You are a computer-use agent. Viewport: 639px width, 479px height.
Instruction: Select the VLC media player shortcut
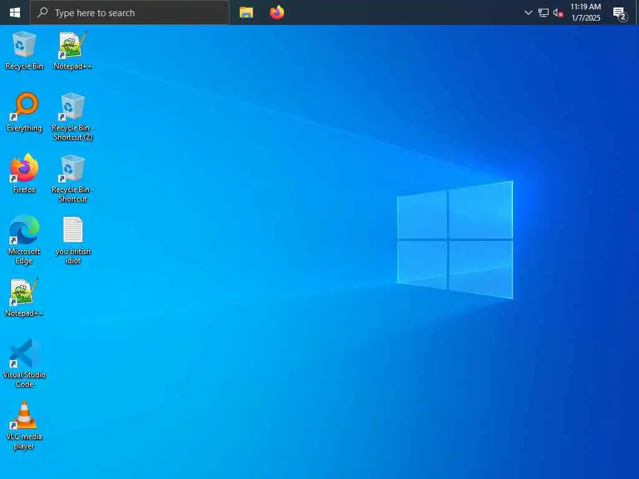(24, 425)
